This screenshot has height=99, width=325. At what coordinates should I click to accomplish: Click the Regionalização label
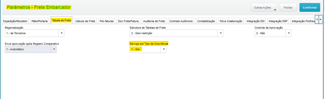pos(14,27)
